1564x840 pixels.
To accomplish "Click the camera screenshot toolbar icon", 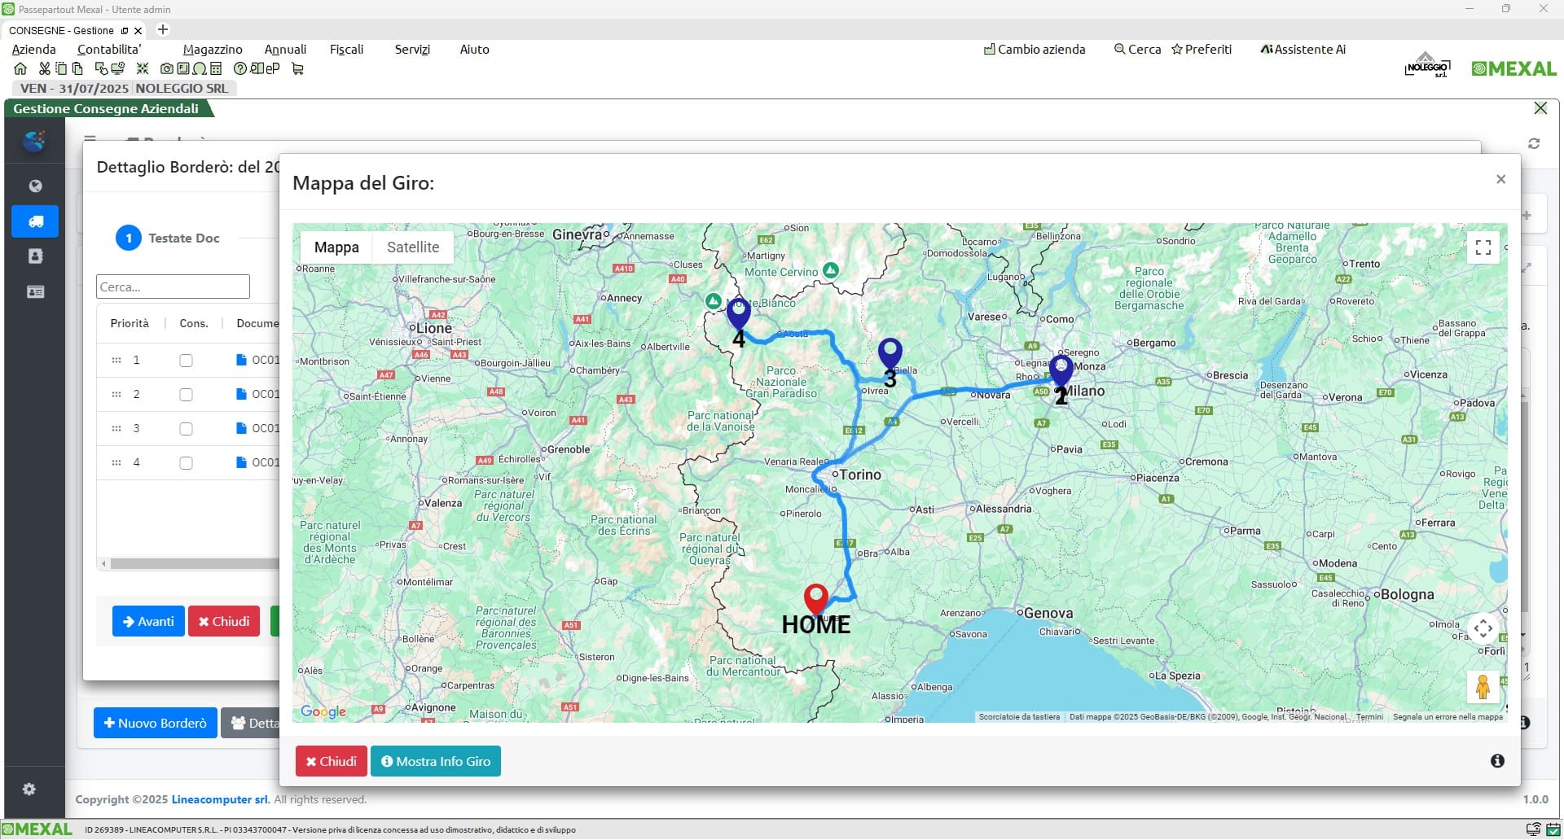I will click(167, 69).
